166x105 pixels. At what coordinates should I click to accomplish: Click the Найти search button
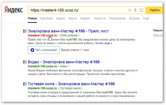pyautogui.click(x=154, y=10)
